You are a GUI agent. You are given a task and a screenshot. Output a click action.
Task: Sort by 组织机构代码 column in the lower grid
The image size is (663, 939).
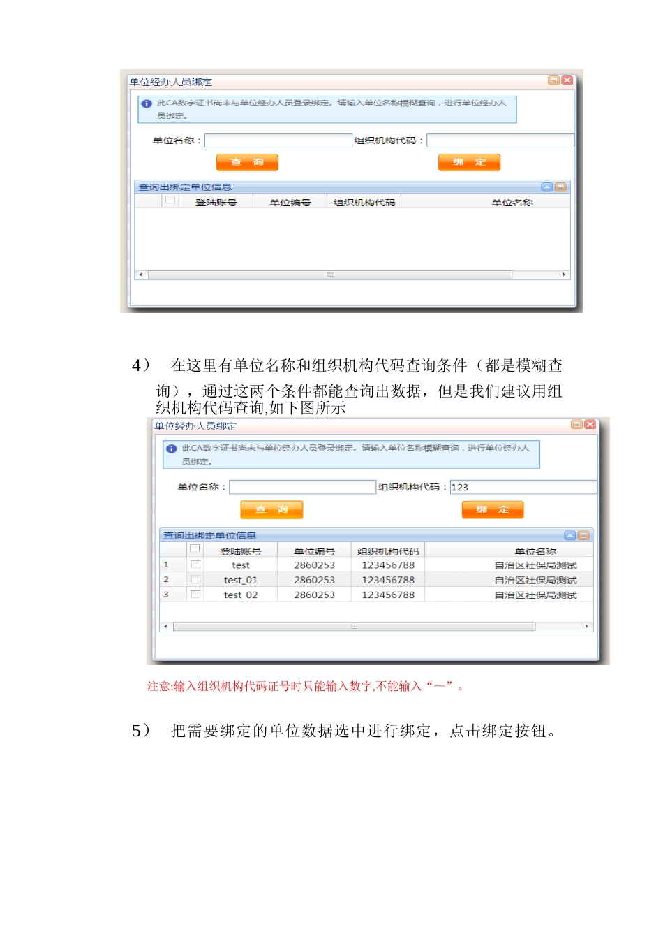[388, 551]
